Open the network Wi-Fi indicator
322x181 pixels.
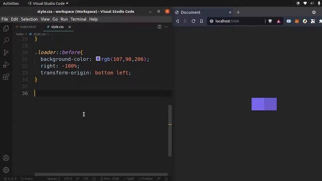[305, 4]
